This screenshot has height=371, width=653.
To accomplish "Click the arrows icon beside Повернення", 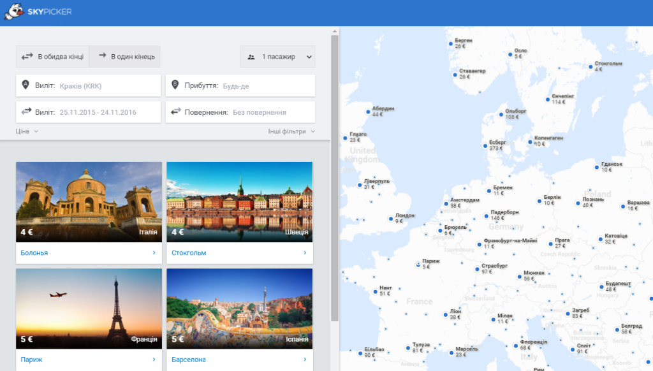I will pyautogui.click(x=176, y=112).
